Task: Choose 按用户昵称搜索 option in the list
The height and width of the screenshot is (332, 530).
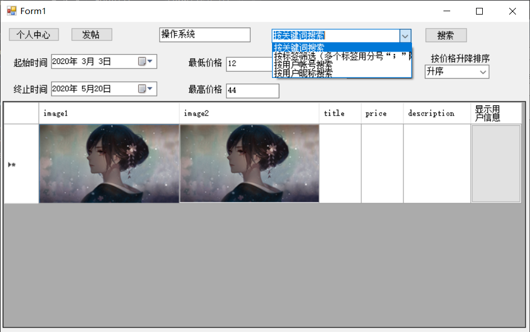Action: (x=342, y=72)
